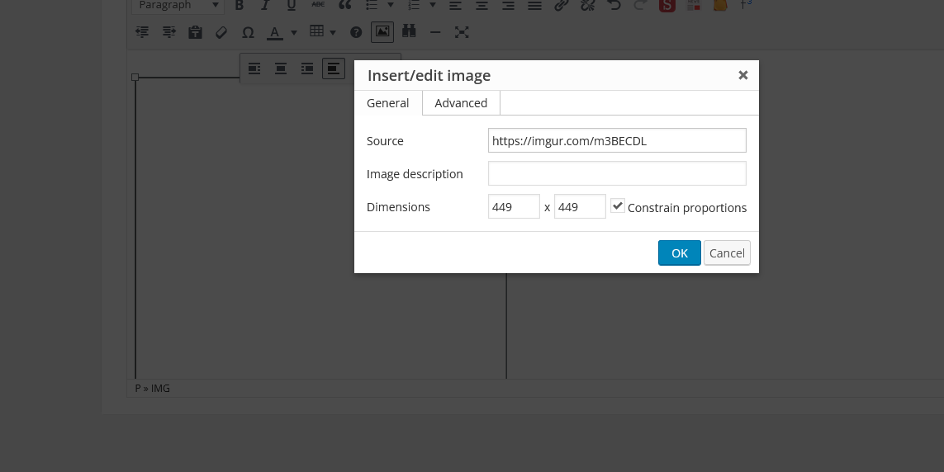This screenshot has height=472, width=944.
Task: Expand the bulleted list style arrow
Action: tap(390, 6)
